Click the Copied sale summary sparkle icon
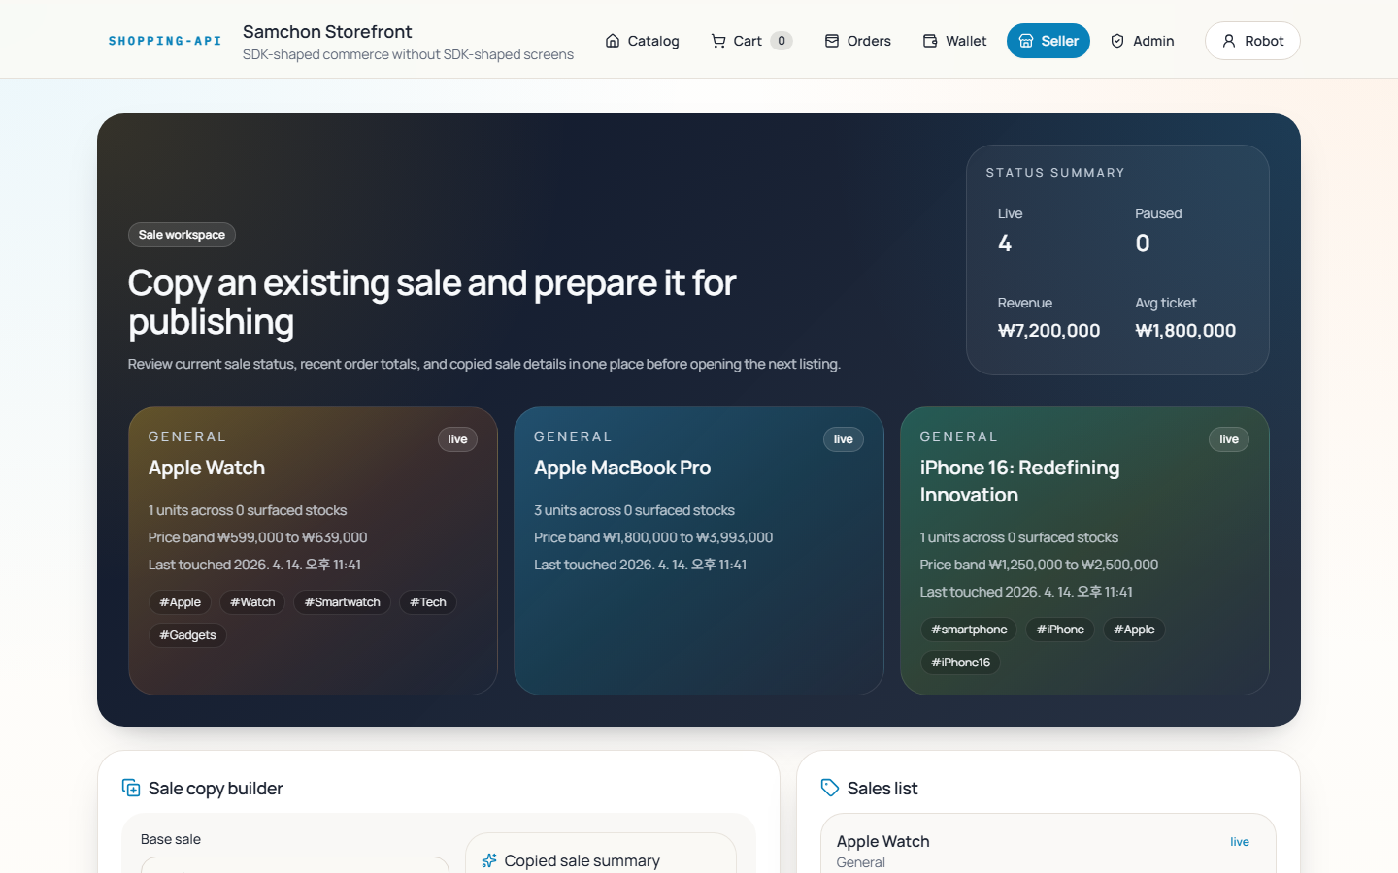 489,860
